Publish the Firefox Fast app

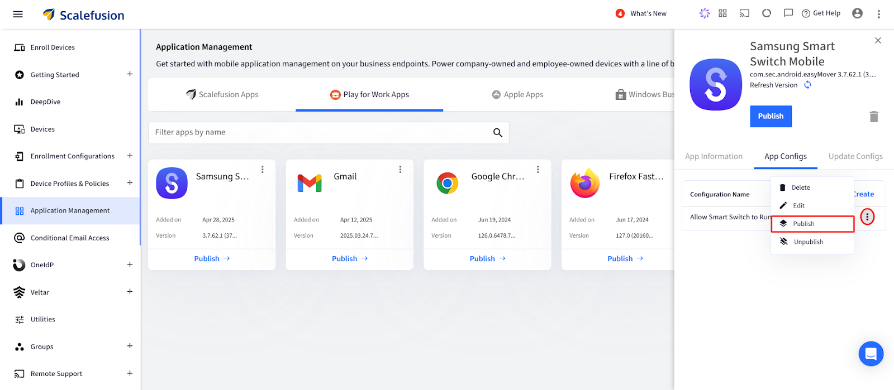(625, 259)
